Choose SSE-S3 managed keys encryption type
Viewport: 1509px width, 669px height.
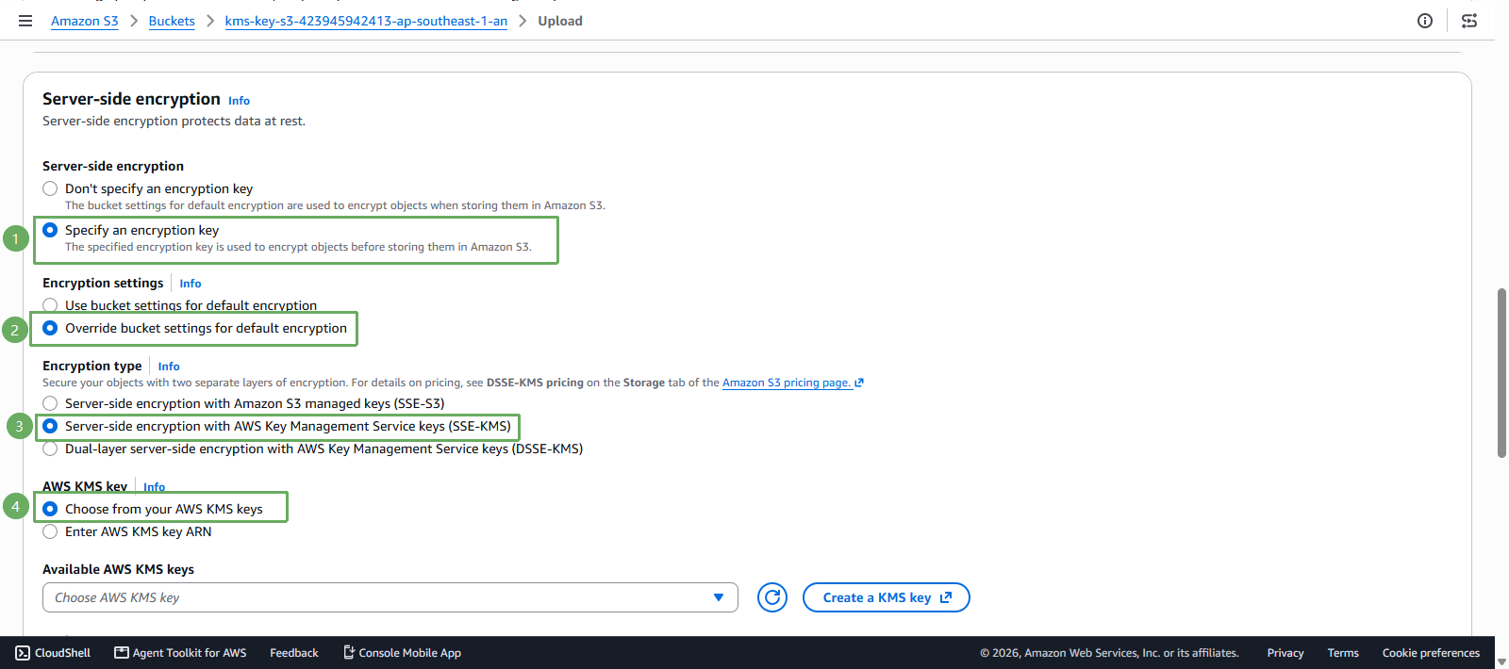point(50,403)
